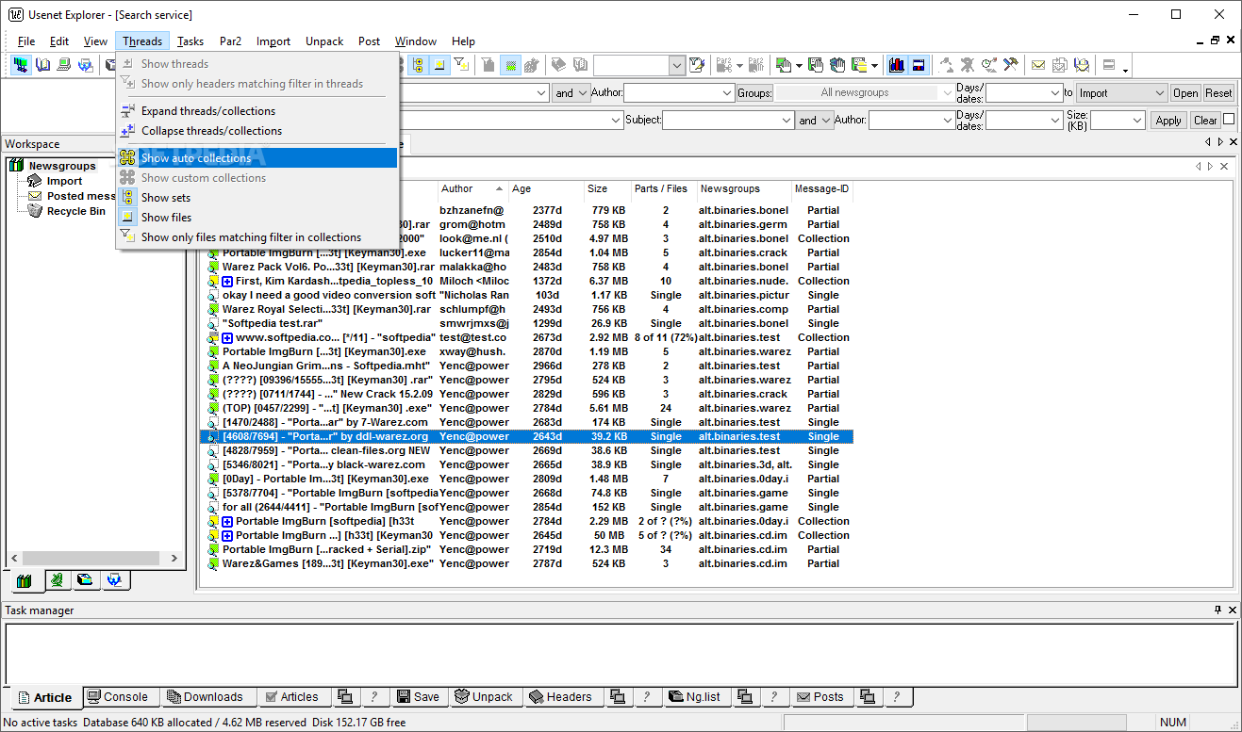Viewport: 1242px width, 732px height.
Task: Select the fourth workspace tab icon
Action: pyautogui.click(x=114, y=580)
